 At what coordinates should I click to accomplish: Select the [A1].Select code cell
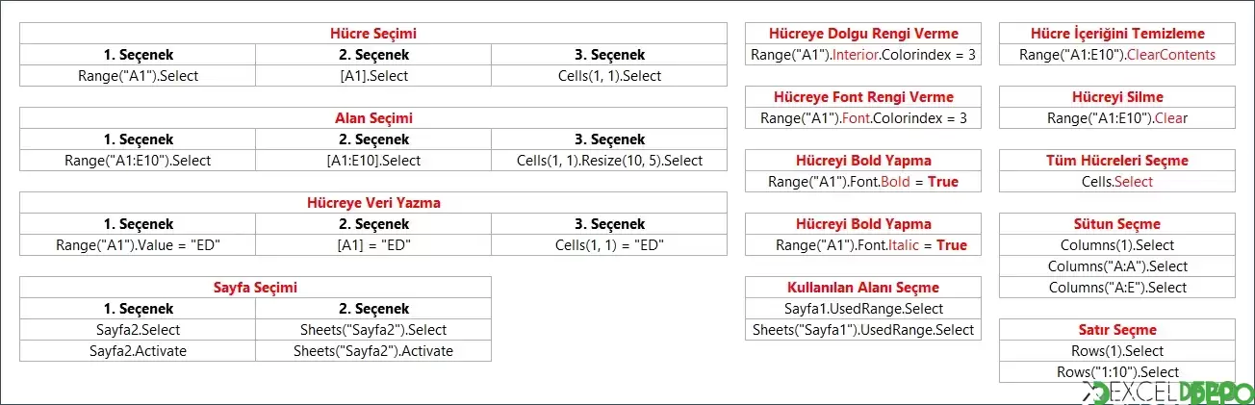pyautogui.click(x=373, y=76)
